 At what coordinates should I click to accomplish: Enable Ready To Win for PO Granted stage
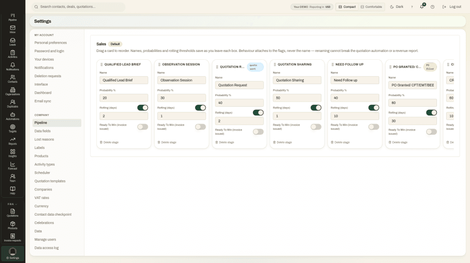point(431,132)
